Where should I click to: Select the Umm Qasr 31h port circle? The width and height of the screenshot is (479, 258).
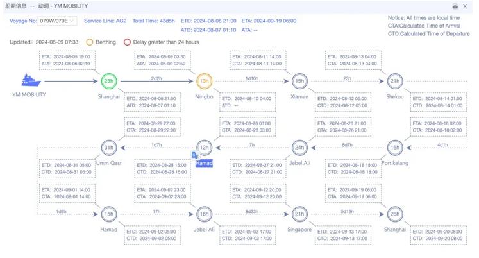click(109, 148)
